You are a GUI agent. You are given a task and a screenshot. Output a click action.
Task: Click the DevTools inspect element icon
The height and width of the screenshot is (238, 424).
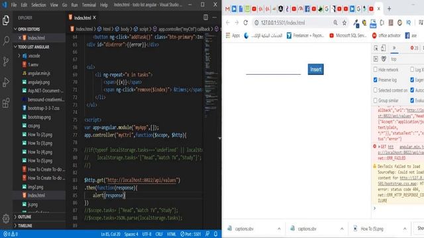376,48
